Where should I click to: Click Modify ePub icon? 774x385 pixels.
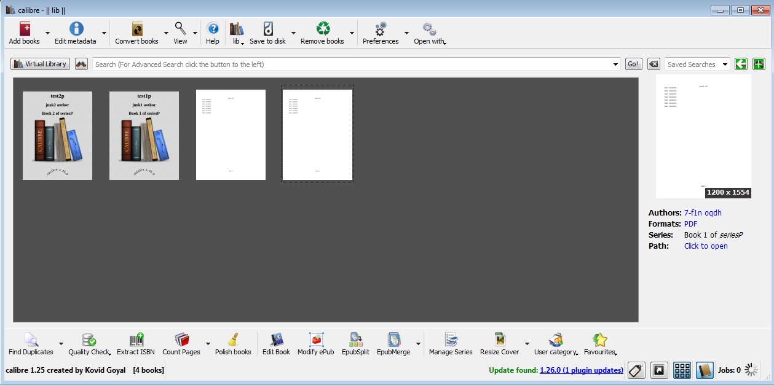315,340
